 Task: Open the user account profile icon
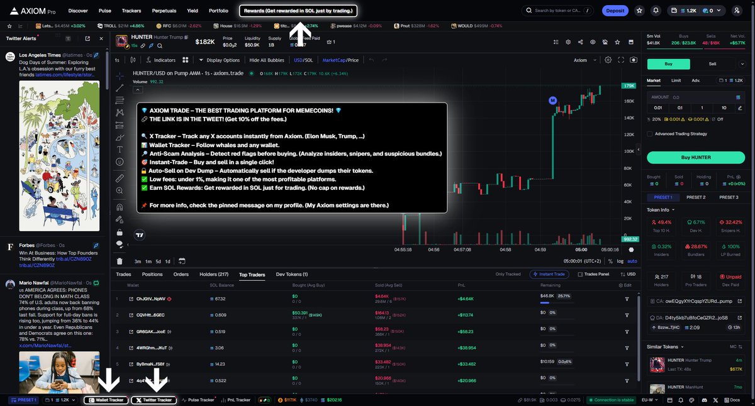click(x=737, y=11)
